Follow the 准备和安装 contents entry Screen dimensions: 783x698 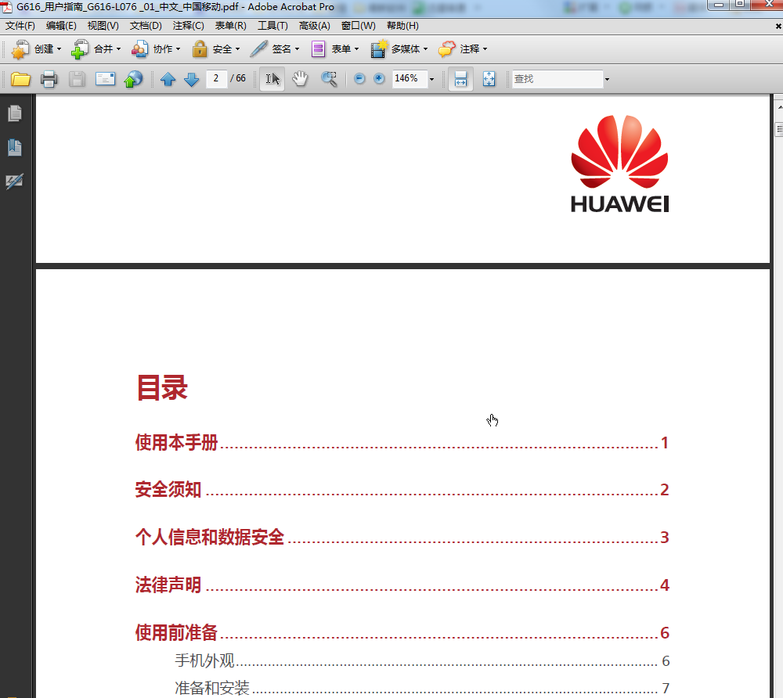[422, 688]
